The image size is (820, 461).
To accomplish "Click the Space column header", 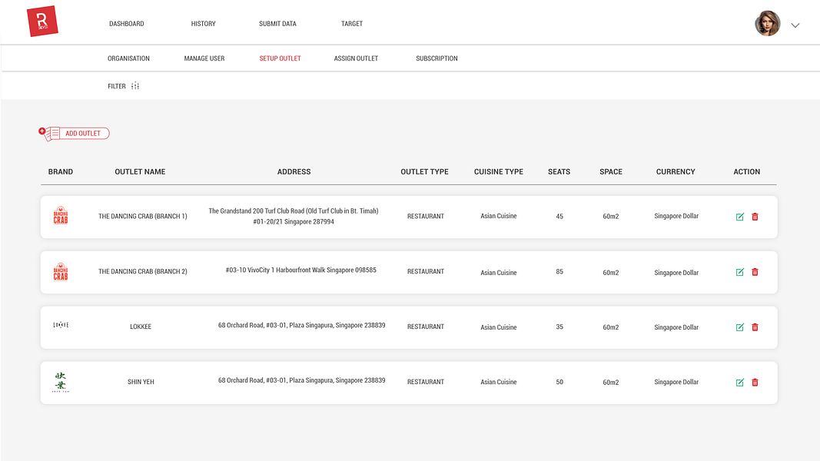I will 611,171.
